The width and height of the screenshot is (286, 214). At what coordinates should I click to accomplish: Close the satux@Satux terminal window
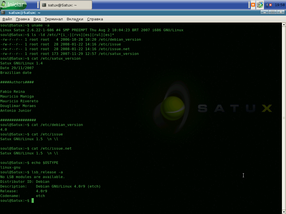pyautogui.click(x=281, y=12)
